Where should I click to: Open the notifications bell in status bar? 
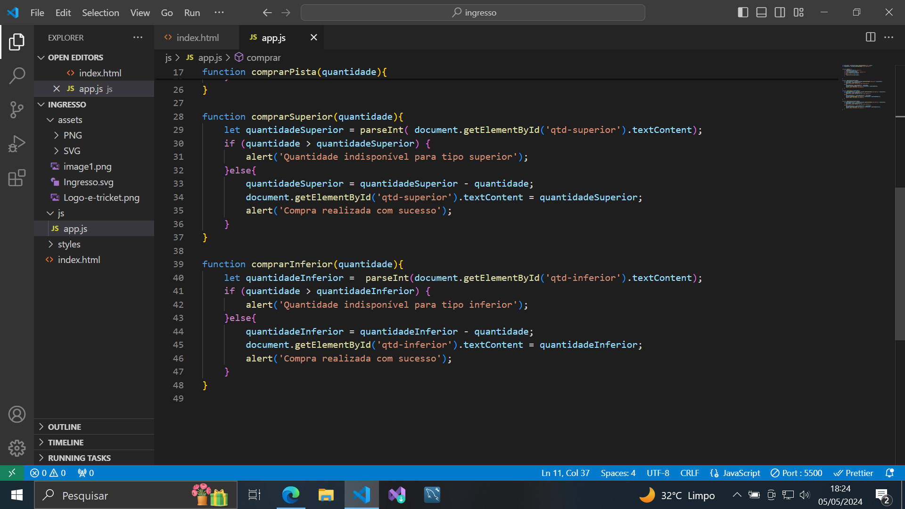[889, 473]
